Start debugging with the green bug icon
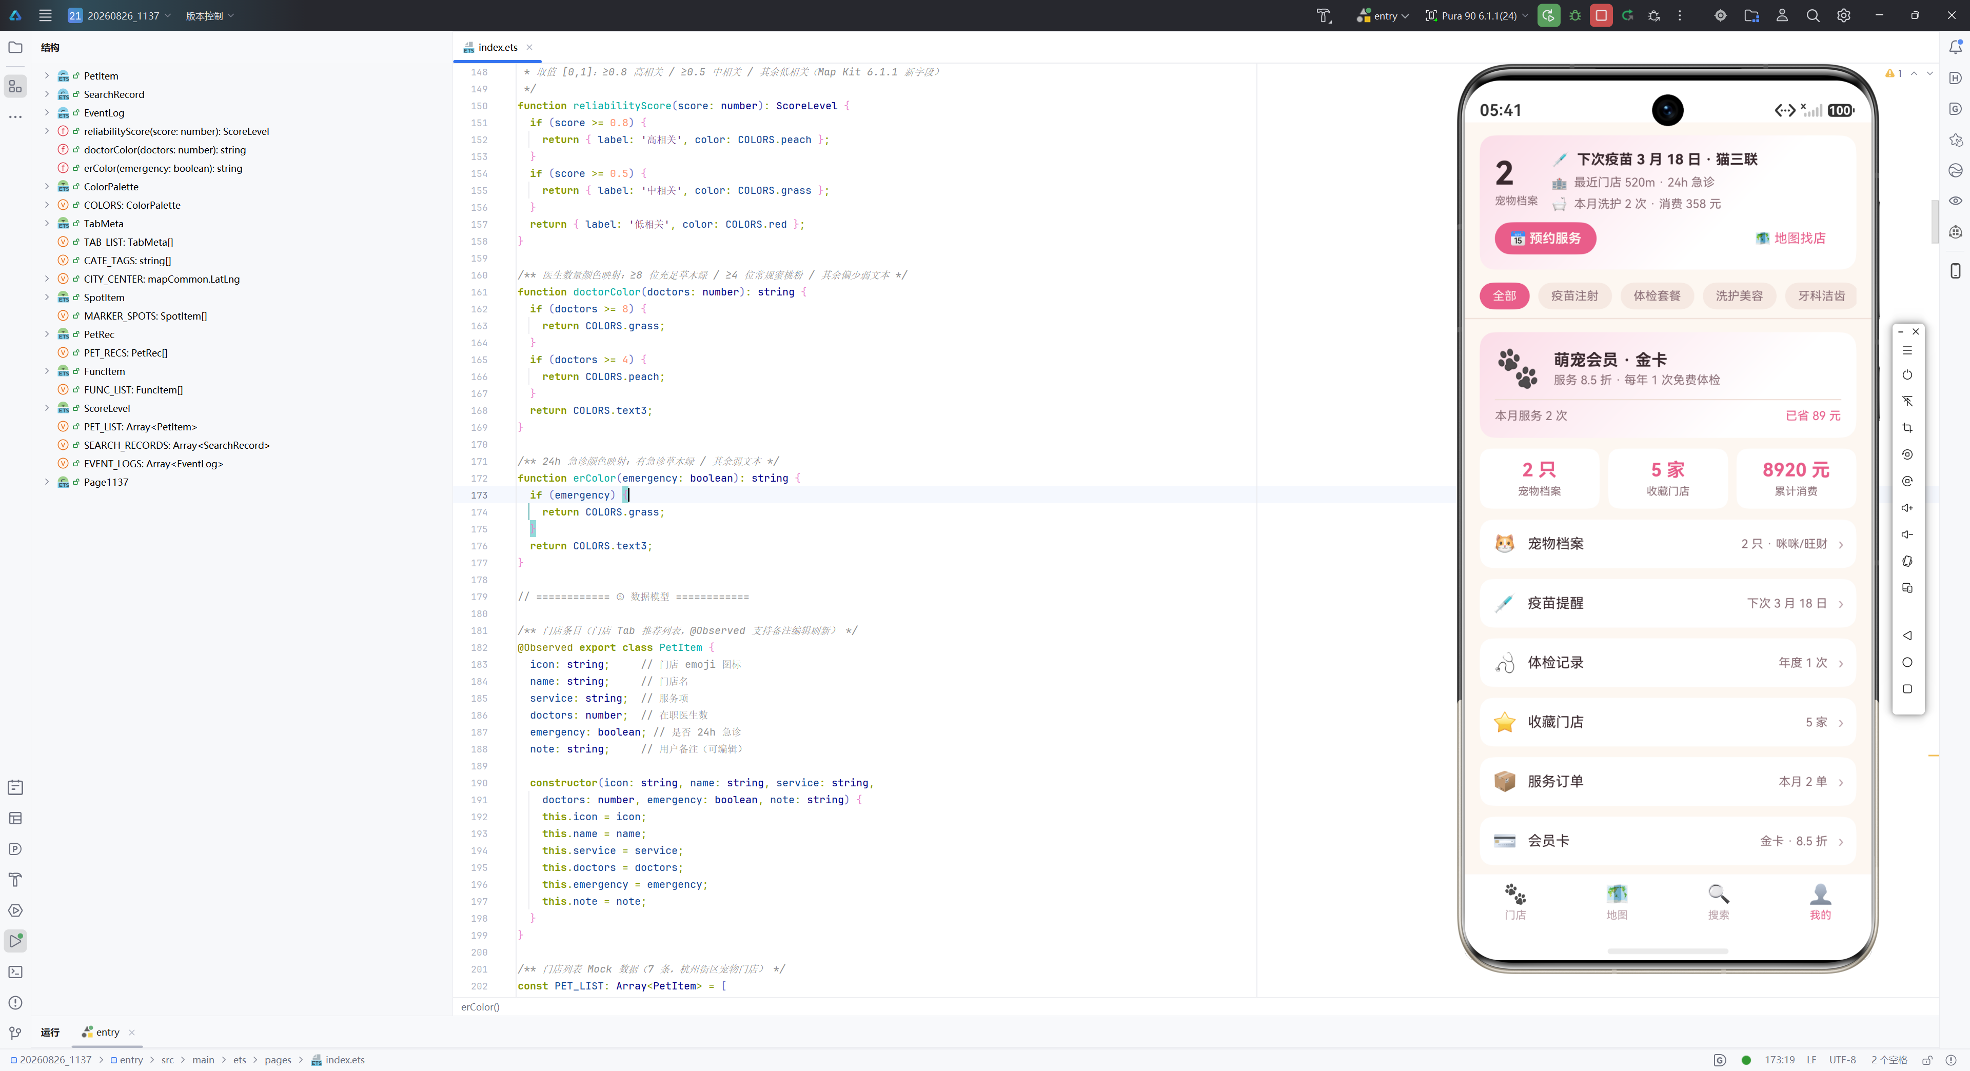Screen dimensions: 1970x1071 pyautogui.click(x=1575, y=15)
